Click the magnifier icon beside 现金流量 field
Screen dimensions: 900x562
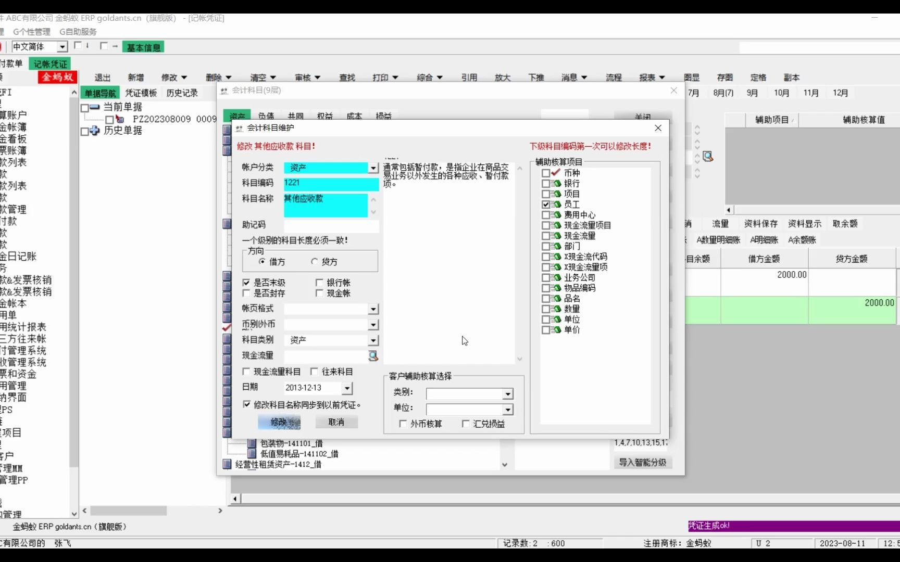373,356
